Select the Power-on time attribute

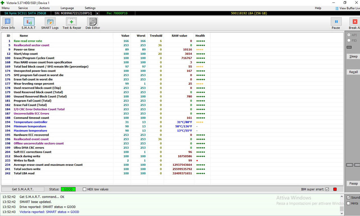pos(106,49)
